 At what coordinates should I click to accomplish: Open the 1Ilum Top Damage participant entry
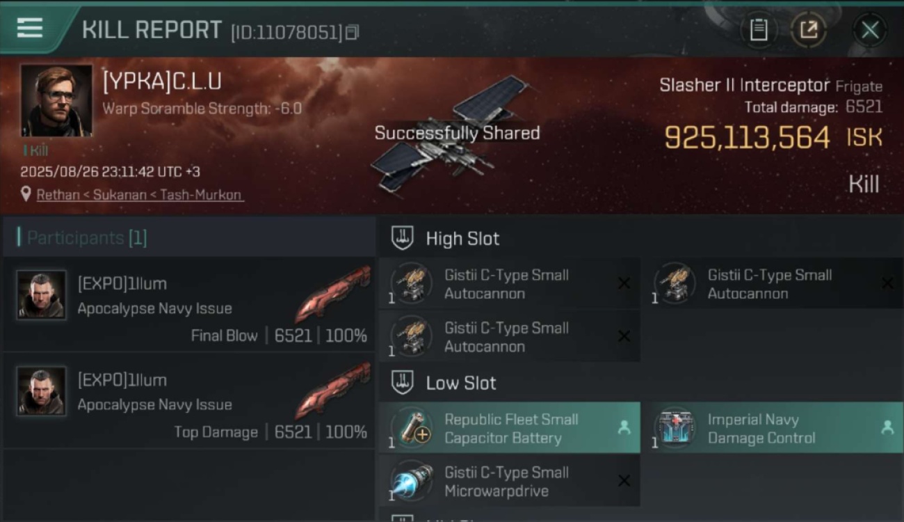point(188,402)
